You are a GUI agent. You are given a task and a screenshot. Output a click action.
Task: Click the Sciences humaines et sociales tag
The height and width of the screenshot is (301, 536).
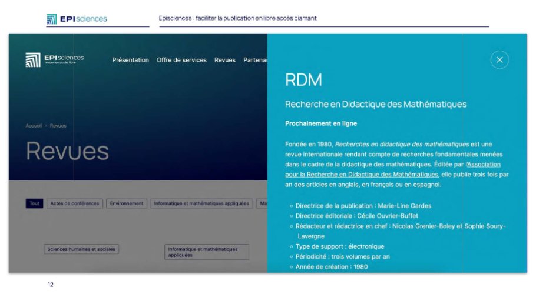coord(81,249)
